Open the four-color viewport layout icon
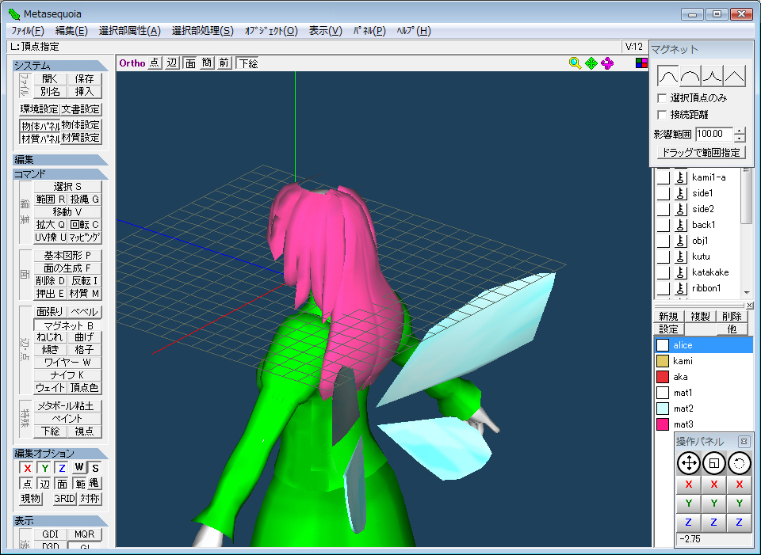This screenshot has height=555, width=761. tap(641, 63)
